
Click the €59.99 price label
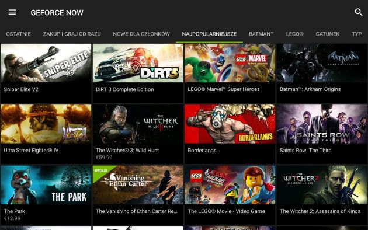[x=104, y=158]
